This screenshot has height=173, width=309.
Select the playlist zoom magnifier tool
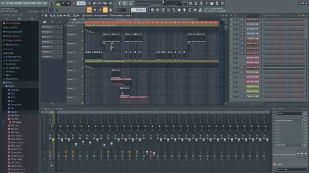(x=75, y=15)
